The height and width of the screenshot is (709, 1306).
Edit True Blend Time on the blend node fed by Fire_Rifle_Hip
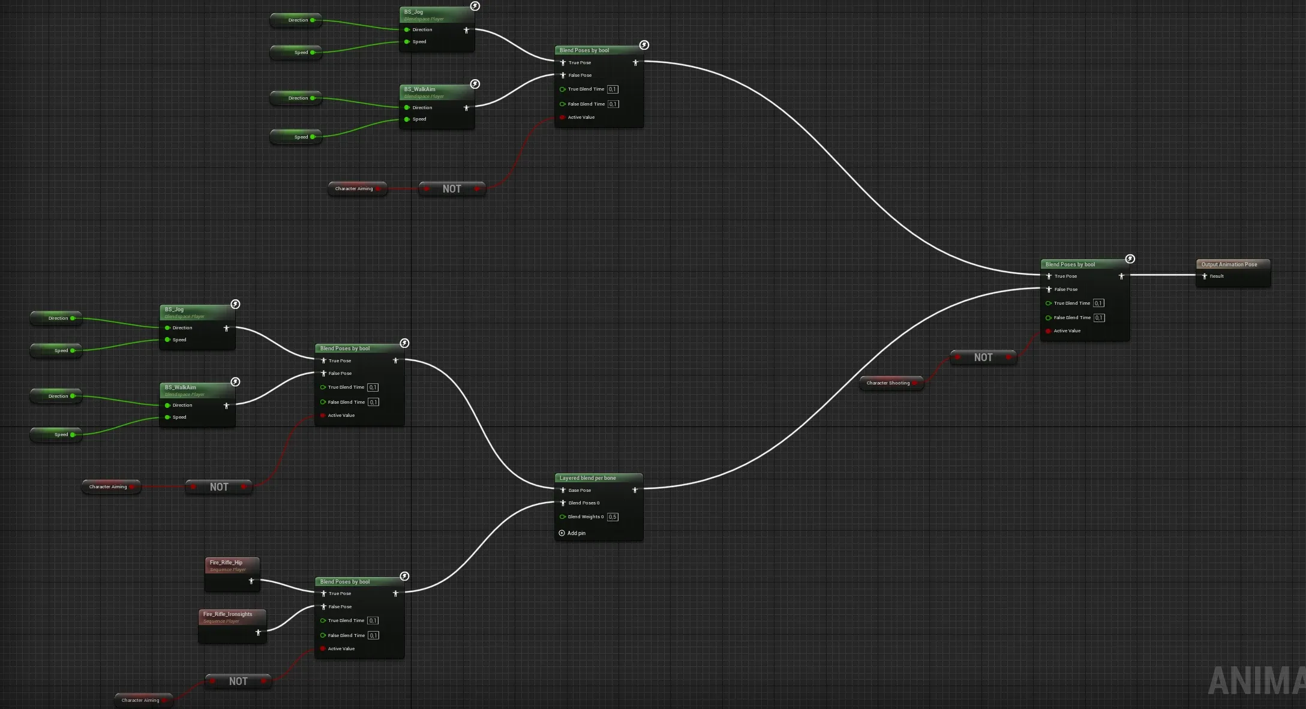click(373, 621)
